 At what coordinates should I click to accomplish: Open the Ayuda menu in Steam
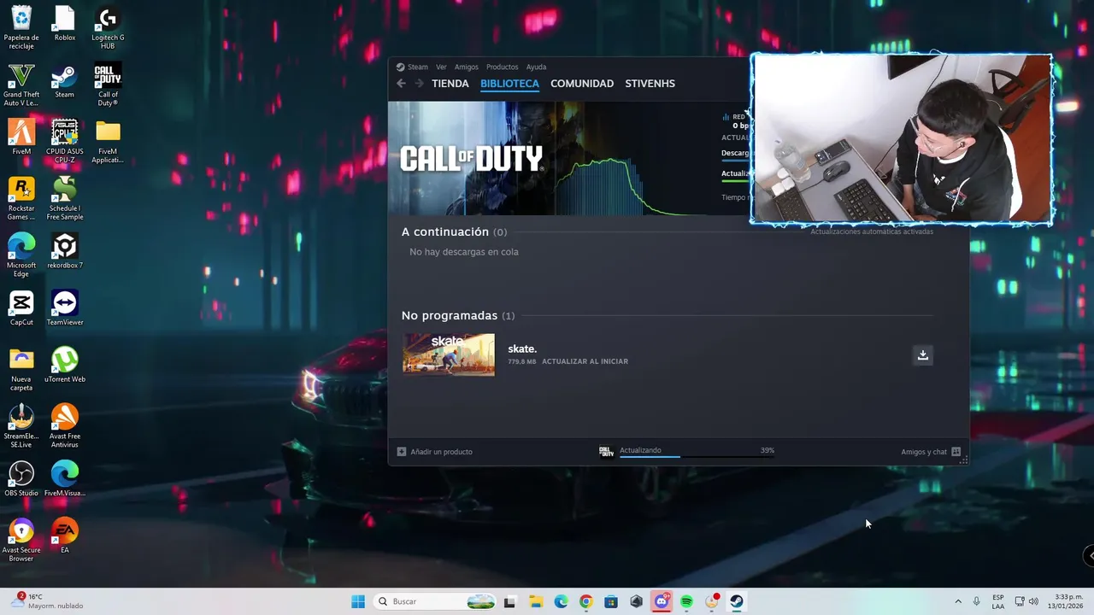(536, 67)
